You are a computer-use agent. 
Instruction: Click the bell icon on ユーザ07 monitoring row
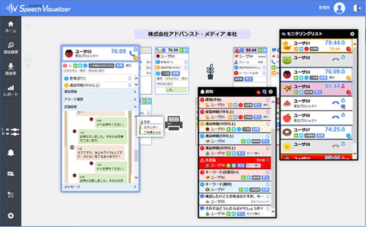(x=343, y=130)
